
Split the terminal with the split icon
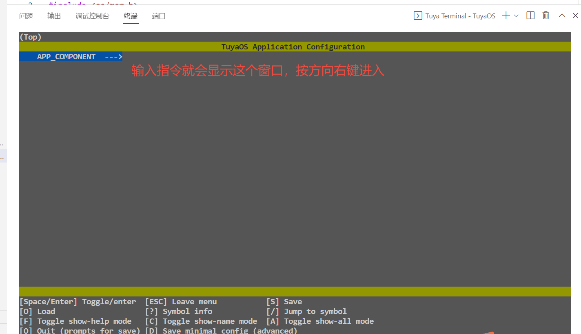(530, 16)
